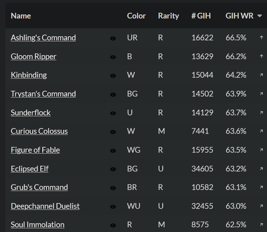Image resolution: width=267 pixels, height=232 pixels.
Task: Click the eye icon beside Gloom Ripper
Action: point(113,57)
